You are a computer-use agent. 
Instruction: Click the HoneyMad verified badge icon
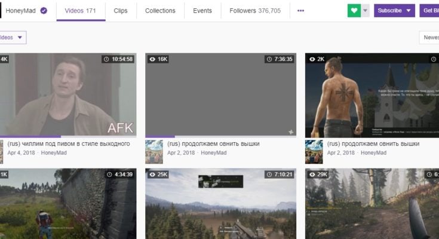44,11
